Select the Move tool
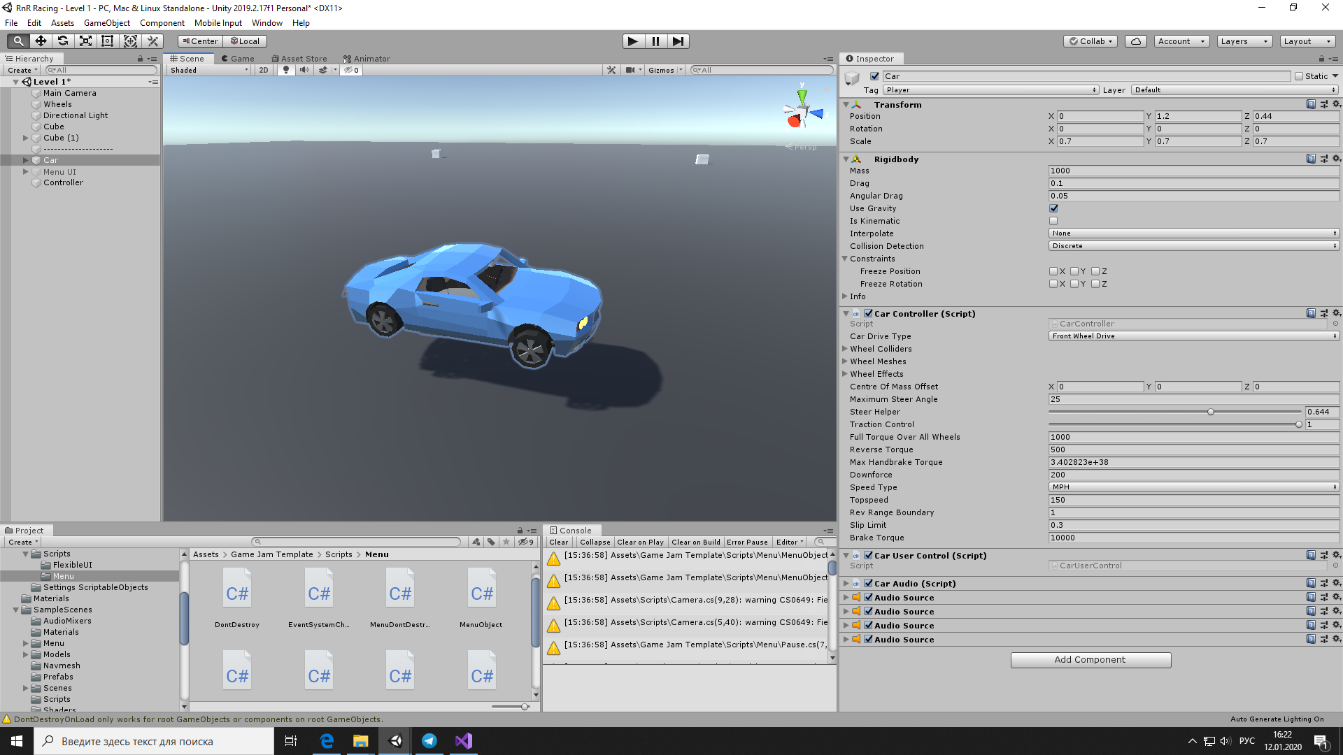This screenshot has height=755, width=1343. tap(41, 41)
